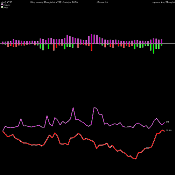Click the '(Werner Ent' header text
The height and width of the screenshot is (175, 175).
click(102, 2)
